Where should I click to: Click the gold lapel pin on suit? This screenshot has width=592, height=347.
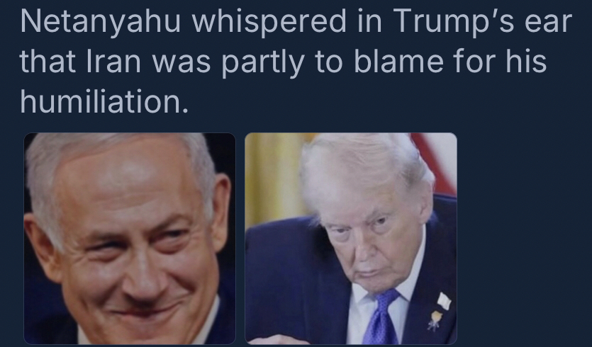tap(435, 320)
